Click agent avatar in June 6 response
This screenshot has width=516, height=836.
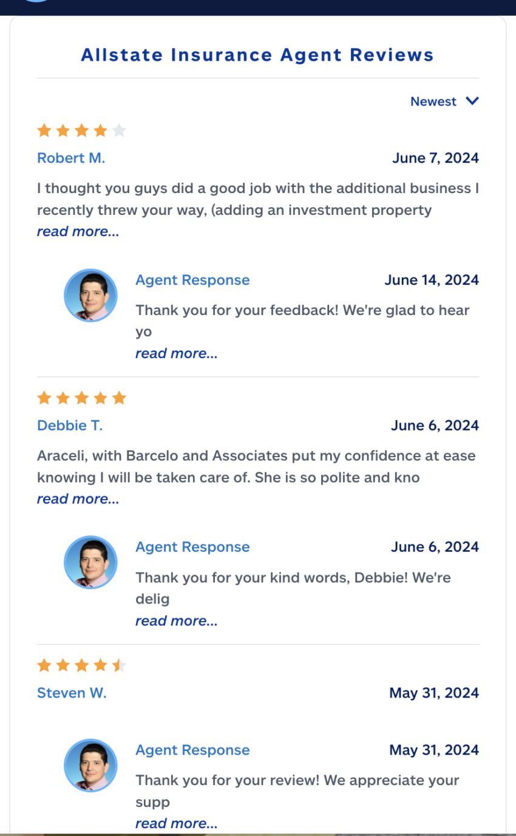[90, 563]
